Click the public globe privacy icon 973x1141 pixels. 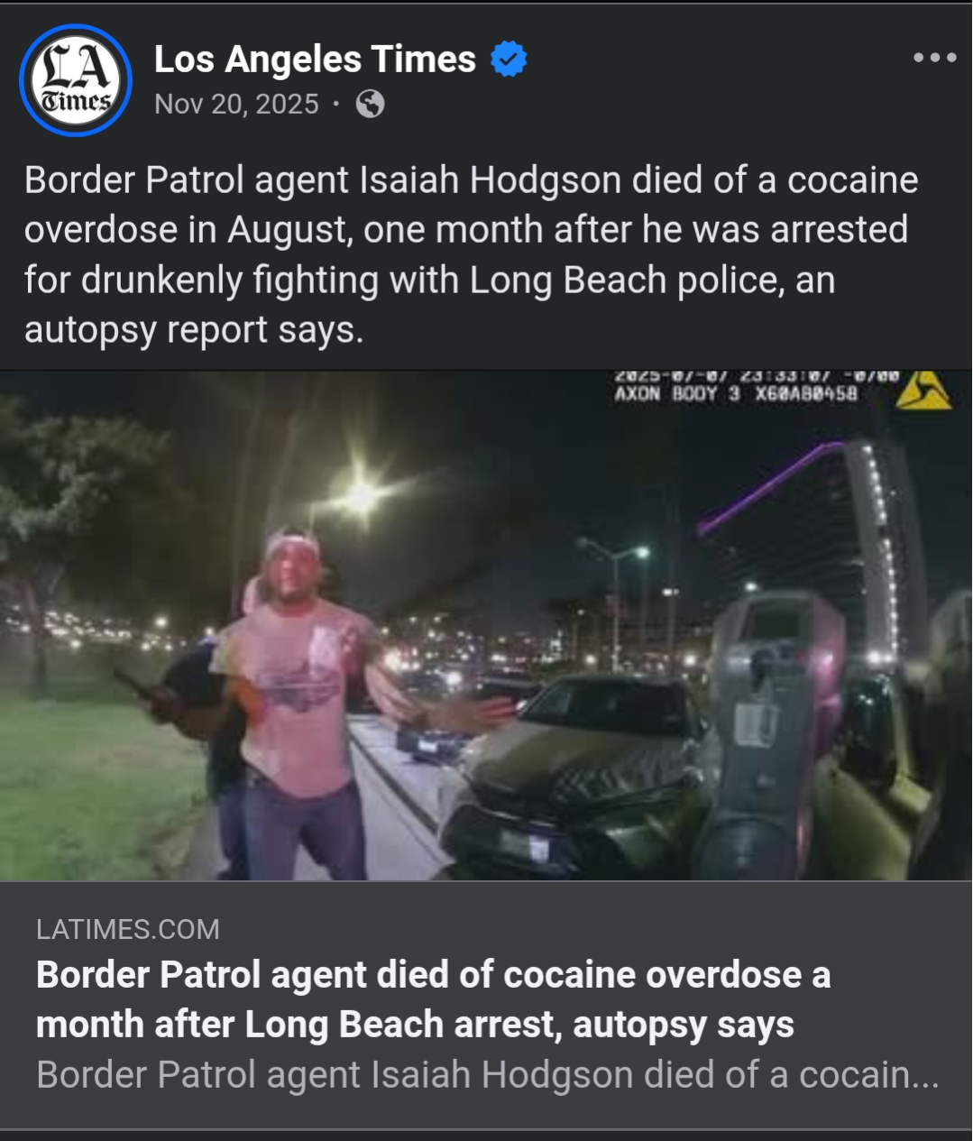371,105
